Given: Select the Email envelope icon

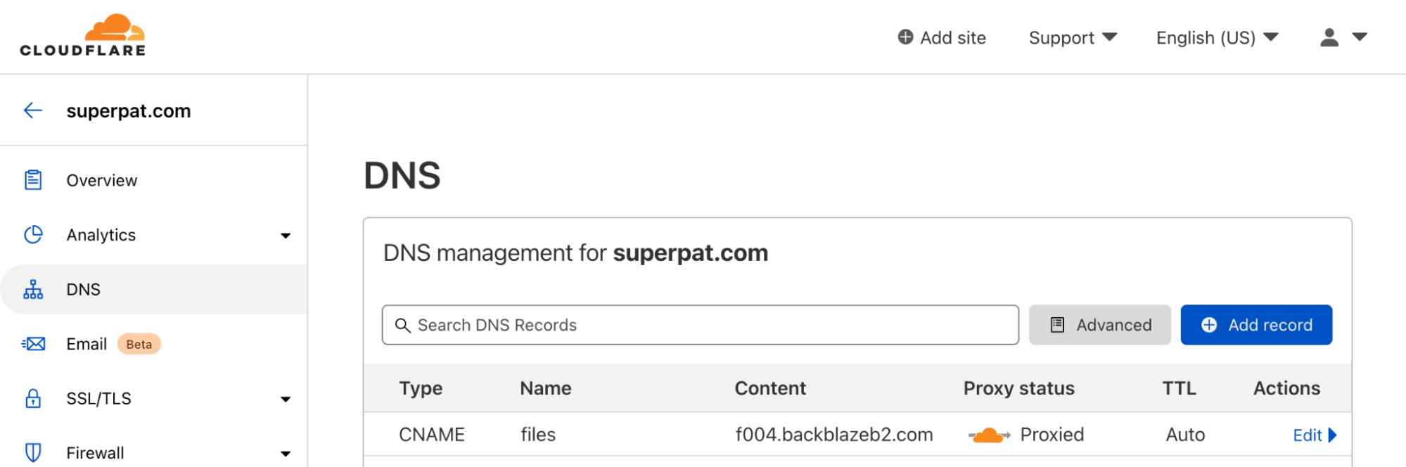Looking at the screenshot, I should 33,344.
